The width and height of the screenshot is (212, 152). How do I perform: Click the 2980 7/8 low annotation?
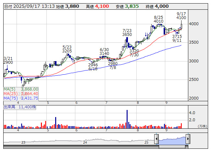pyautogui.click(x=113, y=65)
